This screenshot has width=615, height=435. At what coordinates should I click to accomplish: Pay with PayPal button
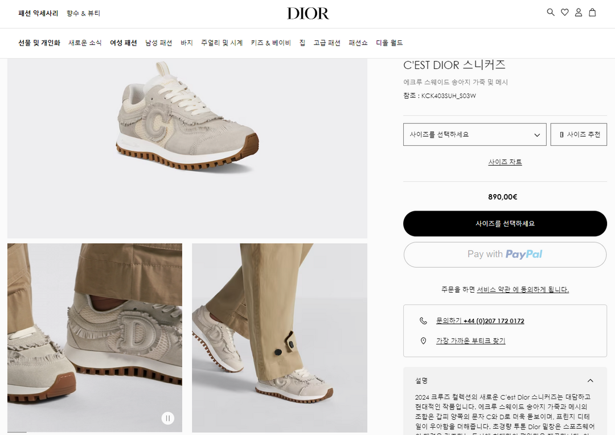505,255
